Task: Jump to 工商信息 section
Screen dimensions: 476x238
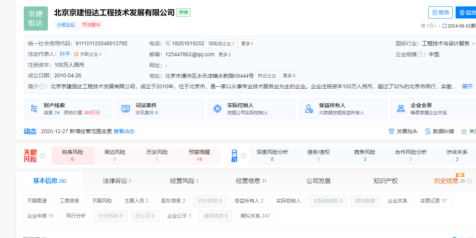Action: pyautogui.click(x=69, y=201)
